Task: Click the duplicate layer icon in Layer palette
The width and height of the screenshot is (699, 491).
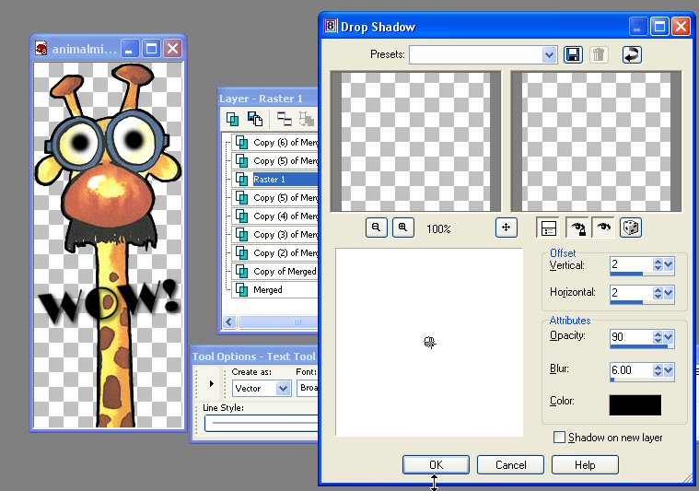Action: pos(254,119)
